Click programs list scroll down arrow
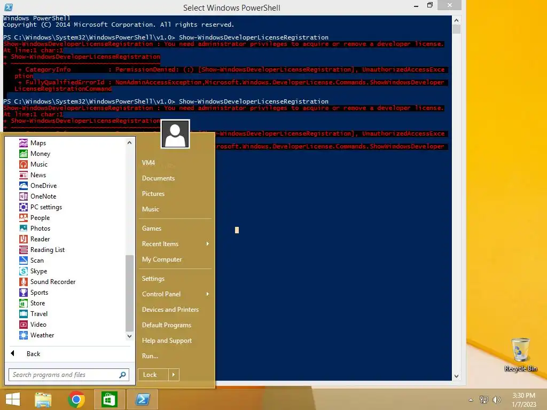 point(129,336)
